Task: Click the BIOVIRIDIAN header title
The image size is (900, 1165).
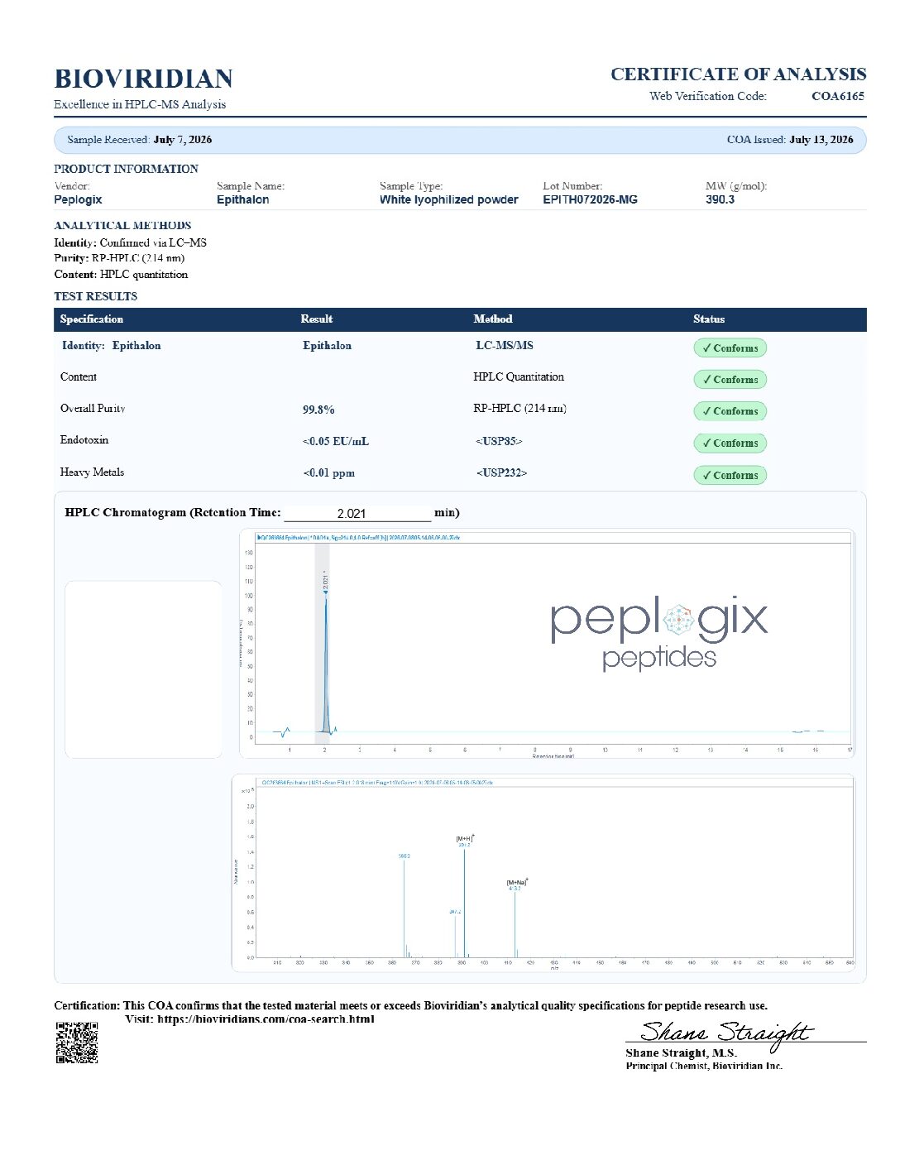Action: click(143, 79)
